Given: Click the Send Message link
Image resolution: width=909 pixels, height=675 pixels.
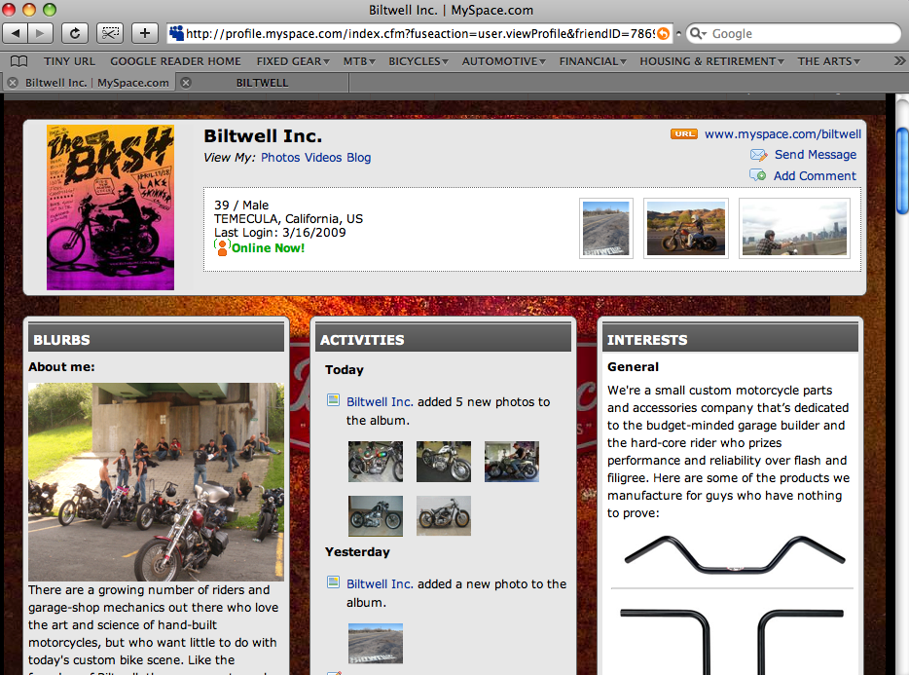Looking at the screenshot, I should (816, 155).
